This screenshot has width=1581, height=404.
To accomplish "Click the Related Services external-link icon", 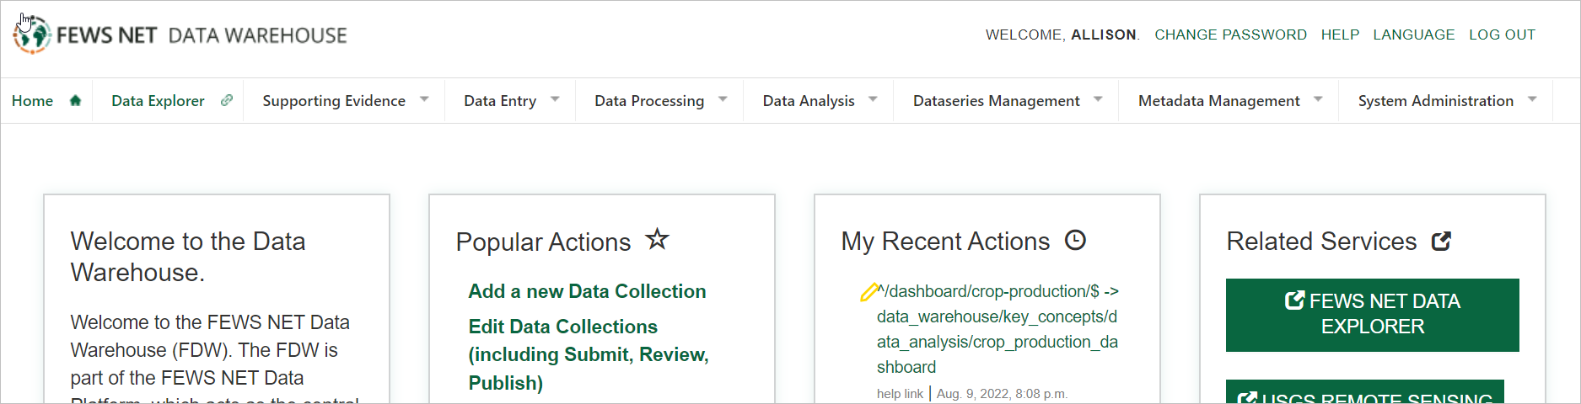I will point(1441,242).
